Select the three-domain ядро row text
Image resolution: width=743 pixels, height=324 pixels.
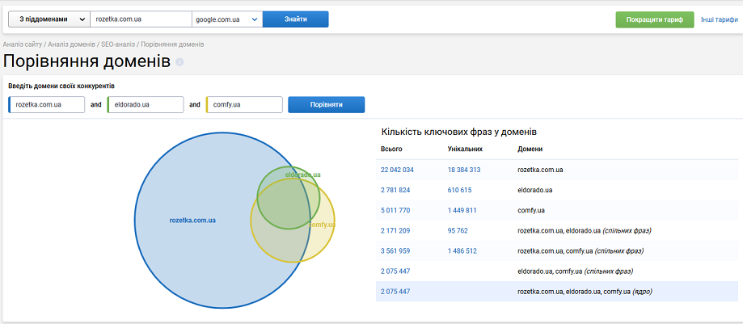point(585,292)
